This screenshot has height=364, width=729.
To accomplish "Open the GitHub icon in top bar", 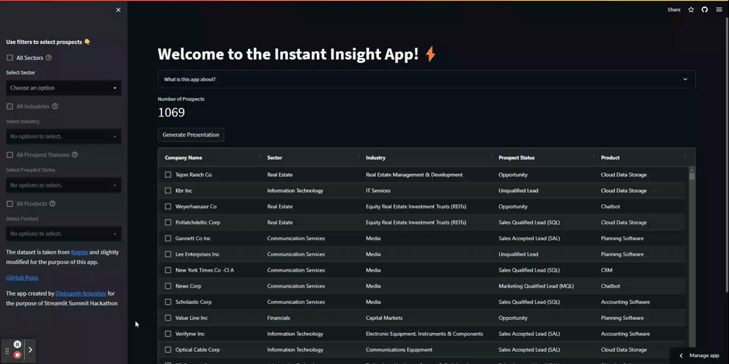I will (x=705, y=10).
